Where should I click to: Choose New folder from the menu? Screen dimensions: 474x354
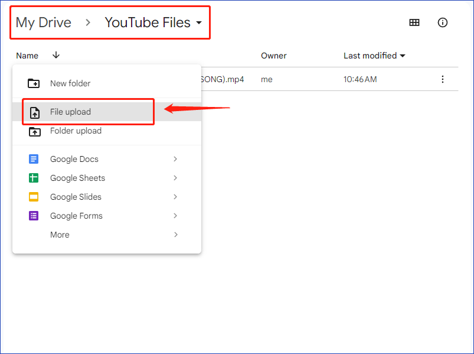107,83
